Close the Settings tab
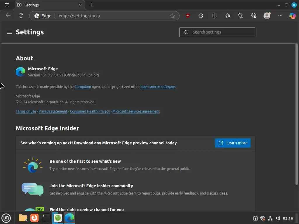 [x=81, y=5]
